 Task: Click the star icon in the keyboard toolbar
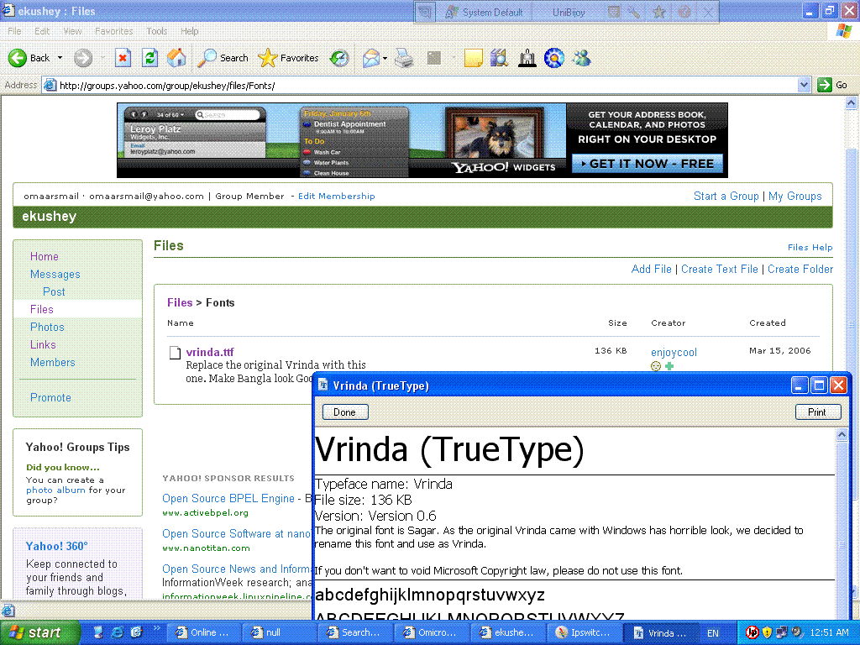click(658, 12)
